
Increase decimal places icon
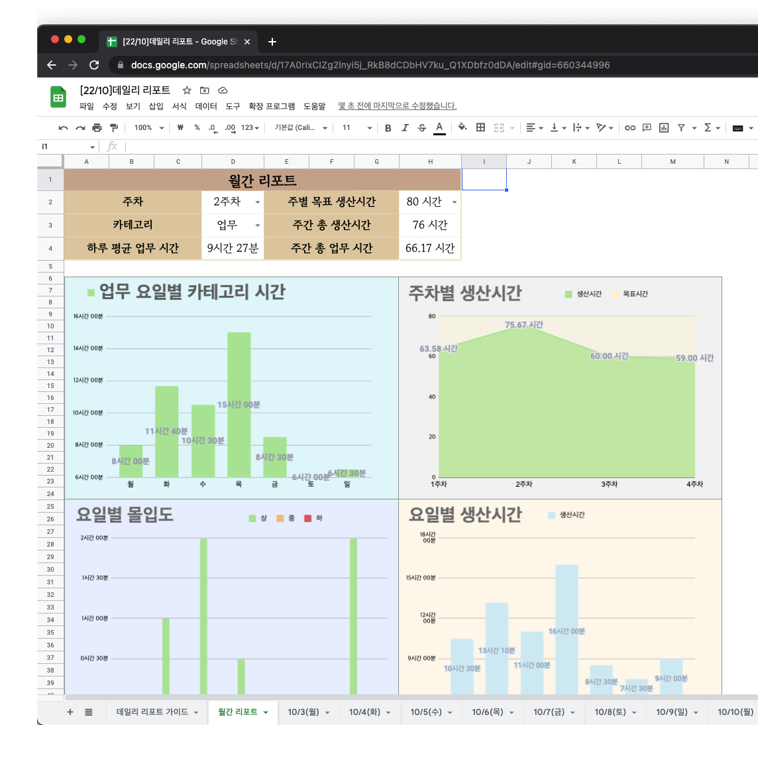(x=230, y=128)
